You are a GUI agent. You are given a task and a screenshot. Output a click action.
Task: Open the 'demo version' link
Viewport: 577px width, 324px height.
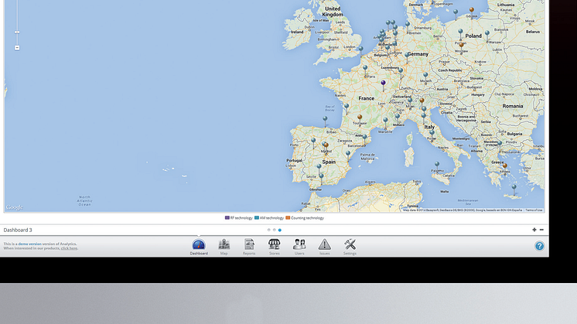(30, 244)
